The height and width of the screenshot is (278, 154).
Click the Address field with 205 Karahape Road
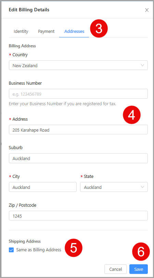point(78,130)
